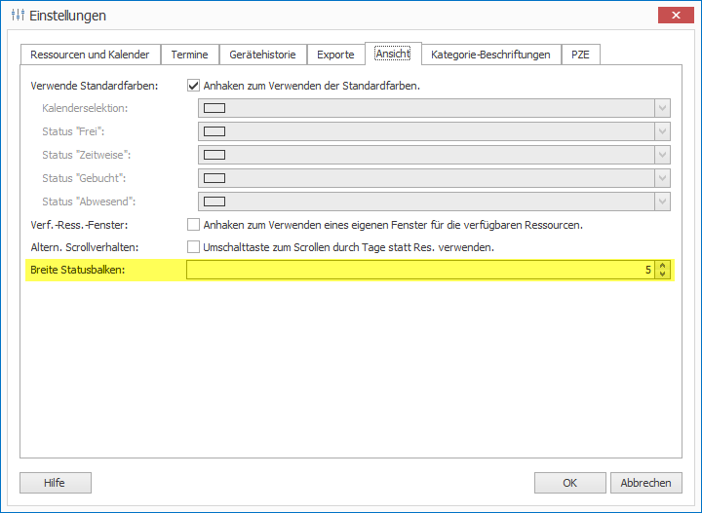Switch to the PZE tab

[x=580, y=55]
